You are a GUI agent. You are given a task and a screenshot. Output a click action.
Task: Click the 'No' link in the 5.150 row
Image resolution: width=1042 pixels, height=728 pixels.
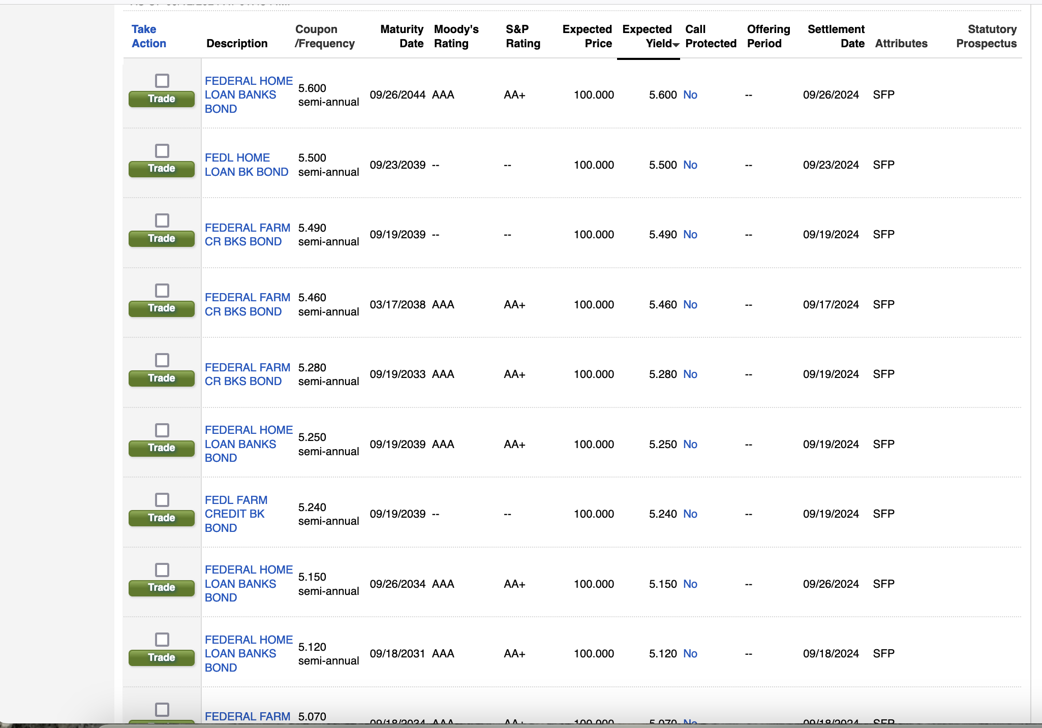690,584
